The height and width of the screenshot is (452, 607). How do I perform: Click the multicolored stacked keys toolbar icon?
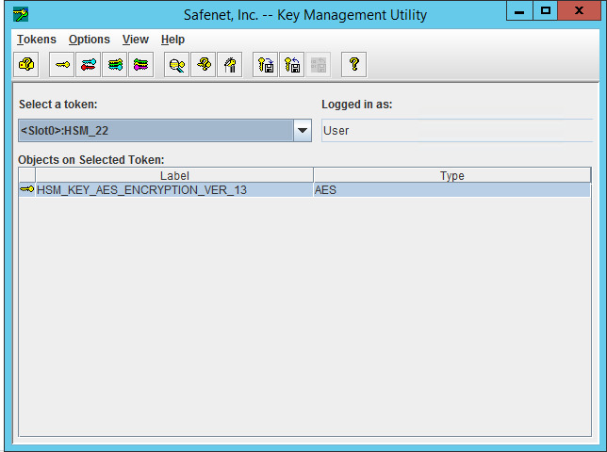pyautogui.click(x=140, y=65)
